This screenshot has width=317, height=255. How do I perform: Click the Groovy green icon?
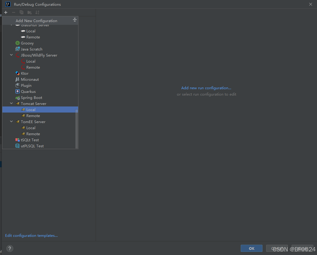point(18,43)
